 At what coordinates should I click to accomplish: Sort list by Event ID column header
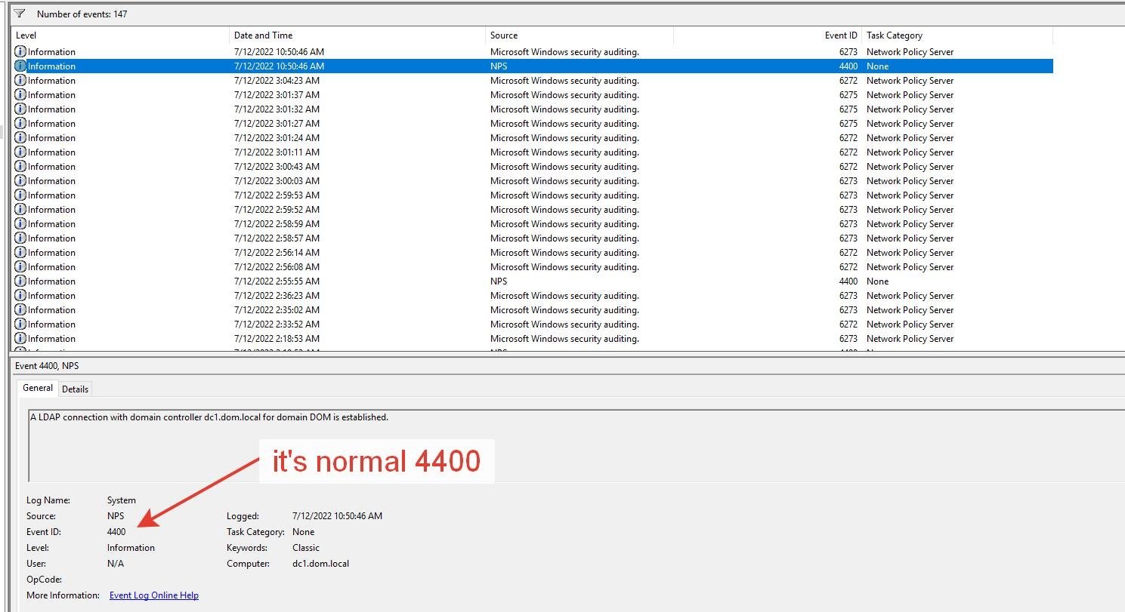tap(768, 35)
